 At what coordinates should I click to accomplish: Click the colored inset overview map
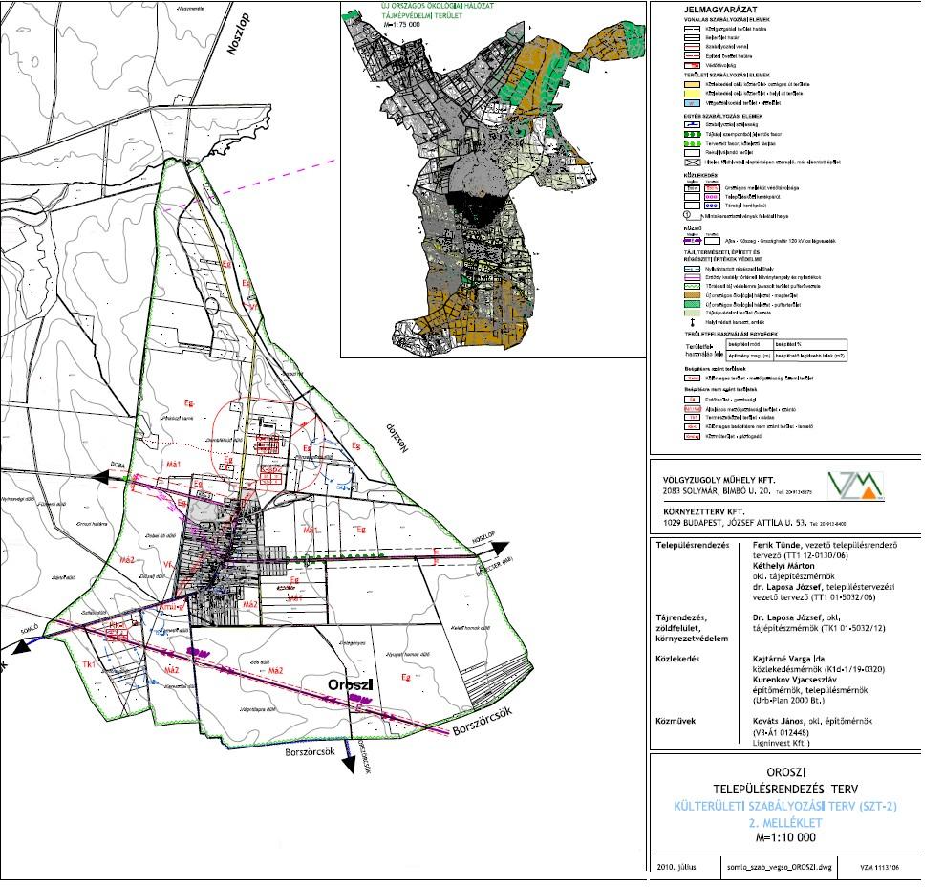pos(494,186)
